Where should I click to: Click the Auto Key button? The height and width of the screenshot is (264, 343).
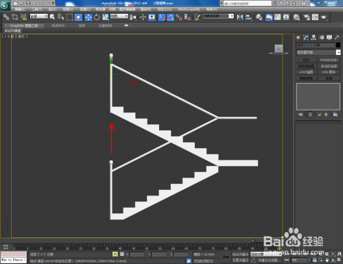[240, 254]
